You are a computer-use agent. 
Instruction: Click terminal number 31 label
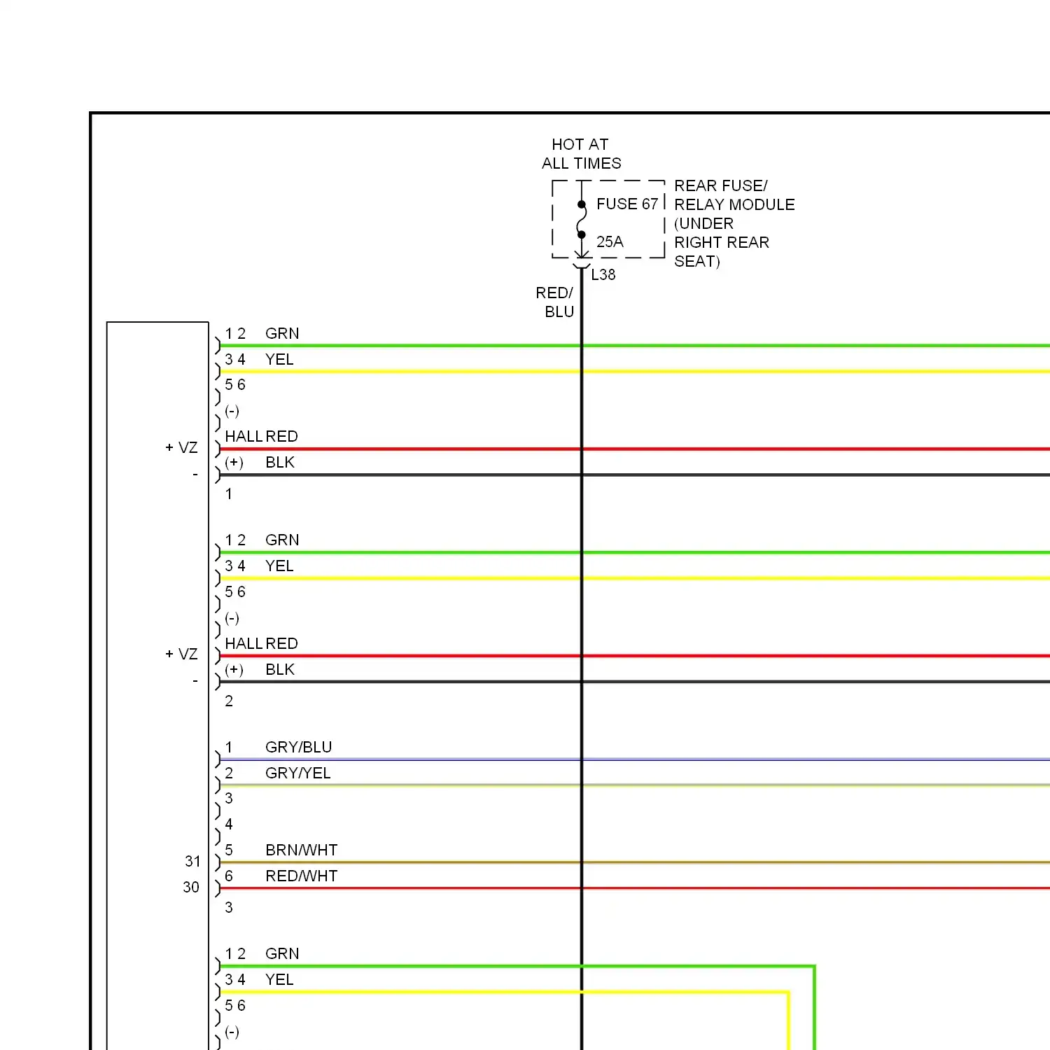click(193, 862)
